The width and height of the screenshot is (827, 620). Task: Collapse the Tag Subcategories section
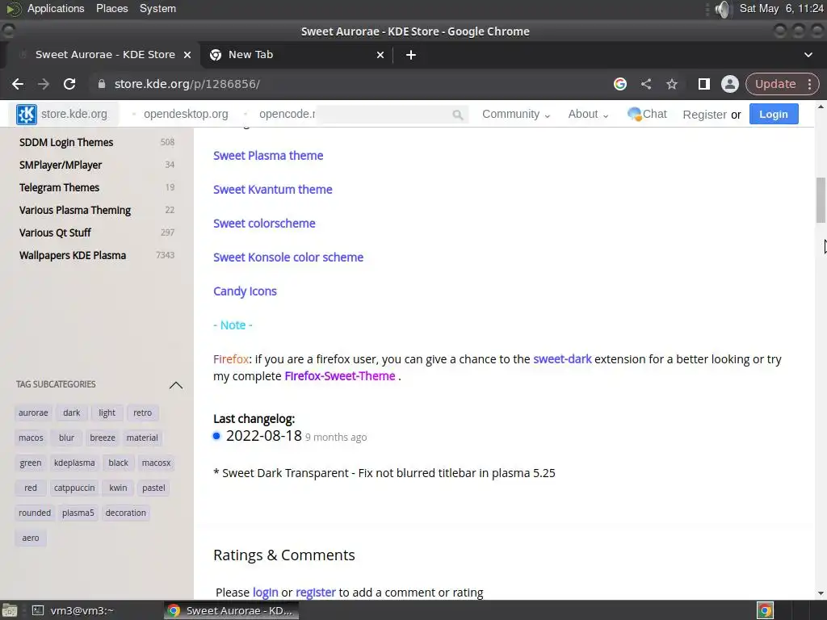(x=175, y=385)
